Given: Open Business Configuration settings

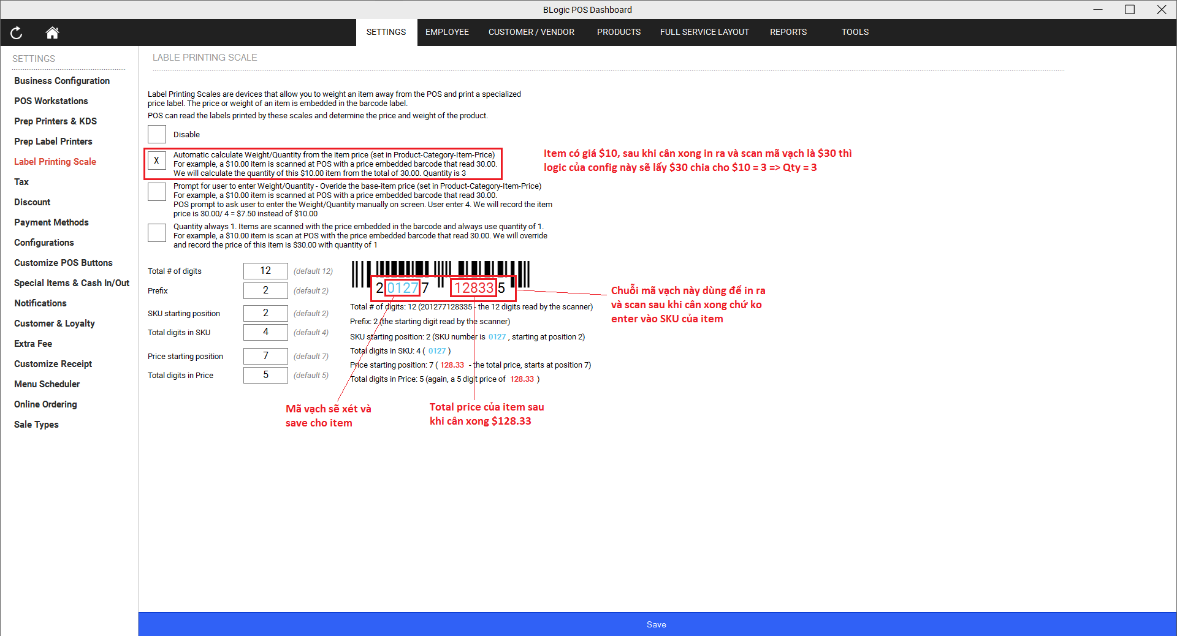Looking at the screenshot, I should click(62, 81).
